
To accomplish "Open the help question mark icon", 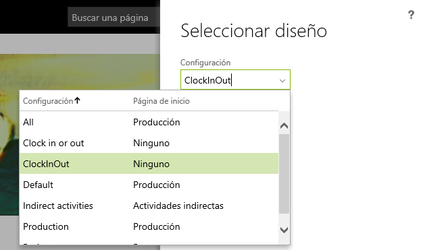I will coord(411,15).
